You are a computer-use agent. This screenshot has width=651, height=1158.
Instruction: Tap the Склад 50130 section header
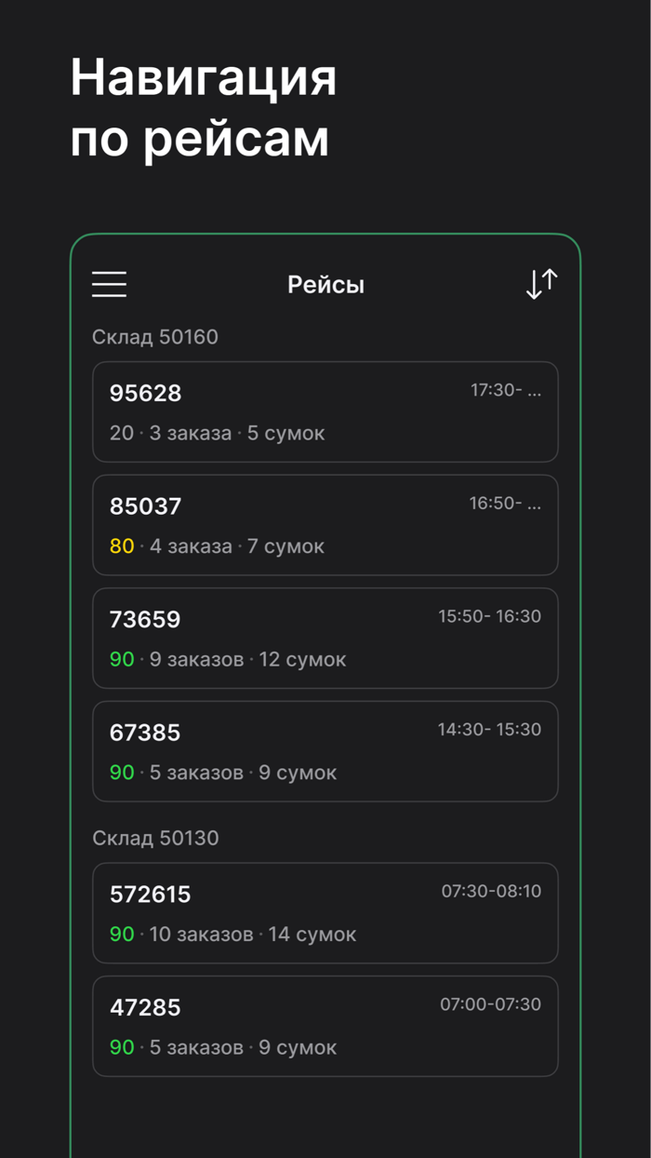156,838
